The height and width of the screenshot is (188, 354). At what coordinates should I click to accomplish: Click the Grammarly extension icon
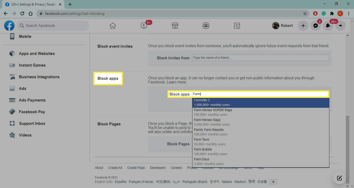(324, 13)
